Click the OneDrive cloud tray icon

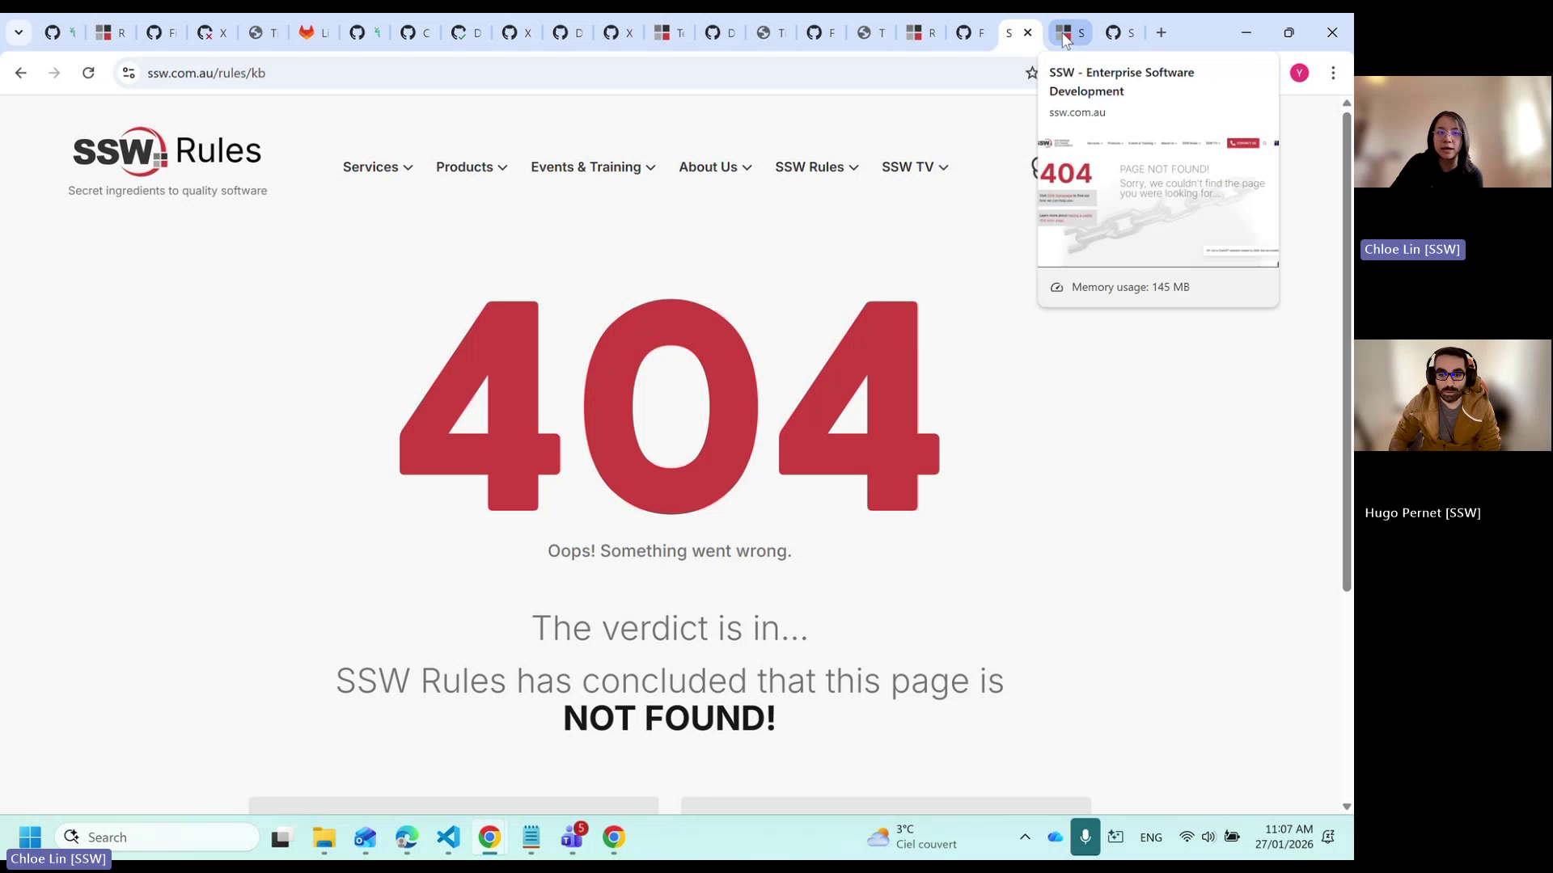1055,837
